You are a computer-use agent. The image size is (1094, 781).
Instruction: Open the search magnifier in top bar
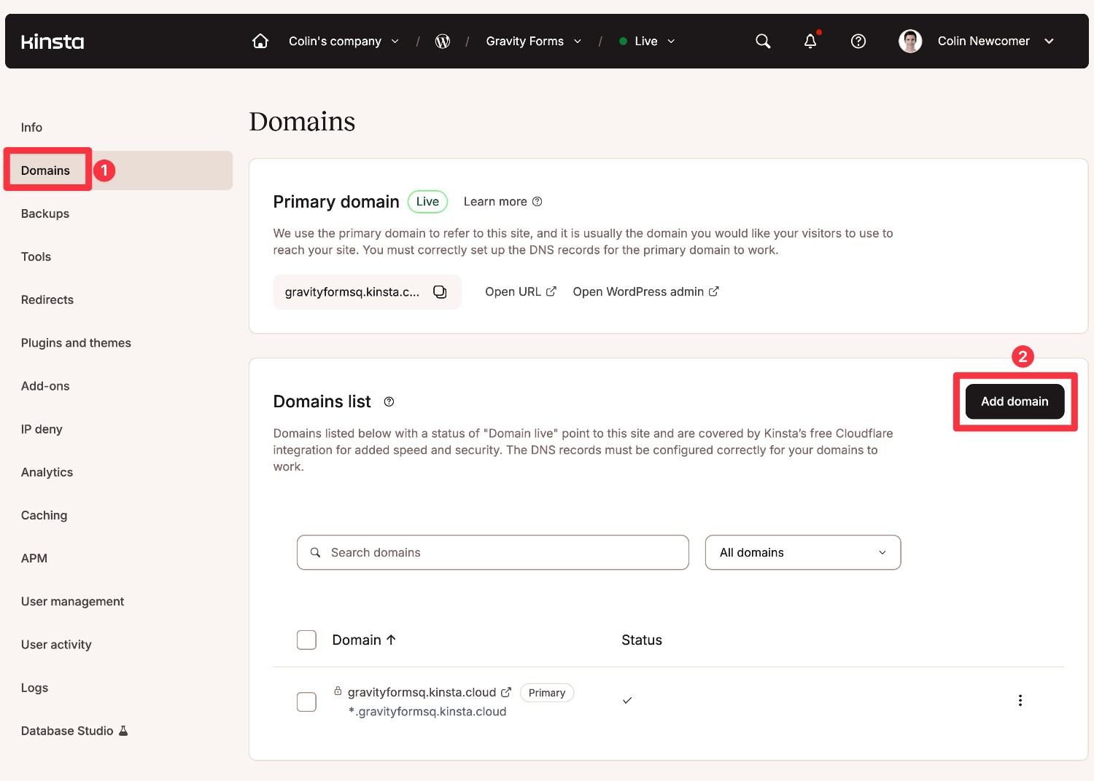click(x=763, y=41)
